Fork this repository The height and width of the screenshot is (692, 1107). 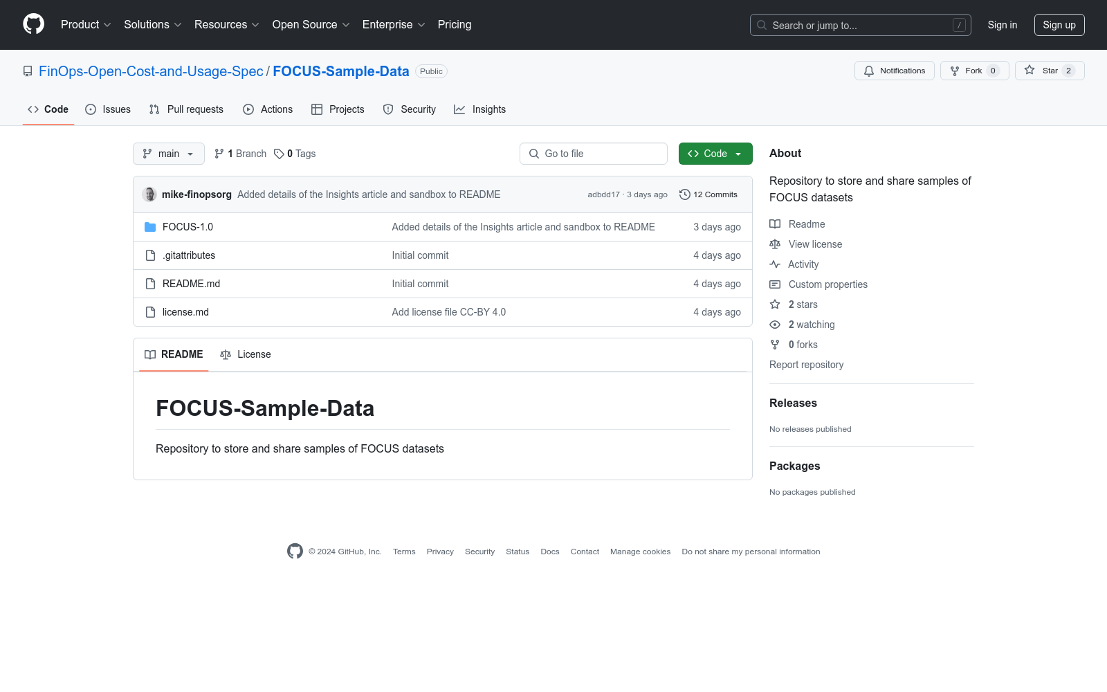tap(975, 71)
